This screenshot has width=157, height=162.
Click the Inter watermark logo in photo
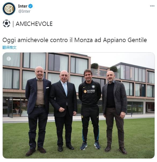point(9,59)
